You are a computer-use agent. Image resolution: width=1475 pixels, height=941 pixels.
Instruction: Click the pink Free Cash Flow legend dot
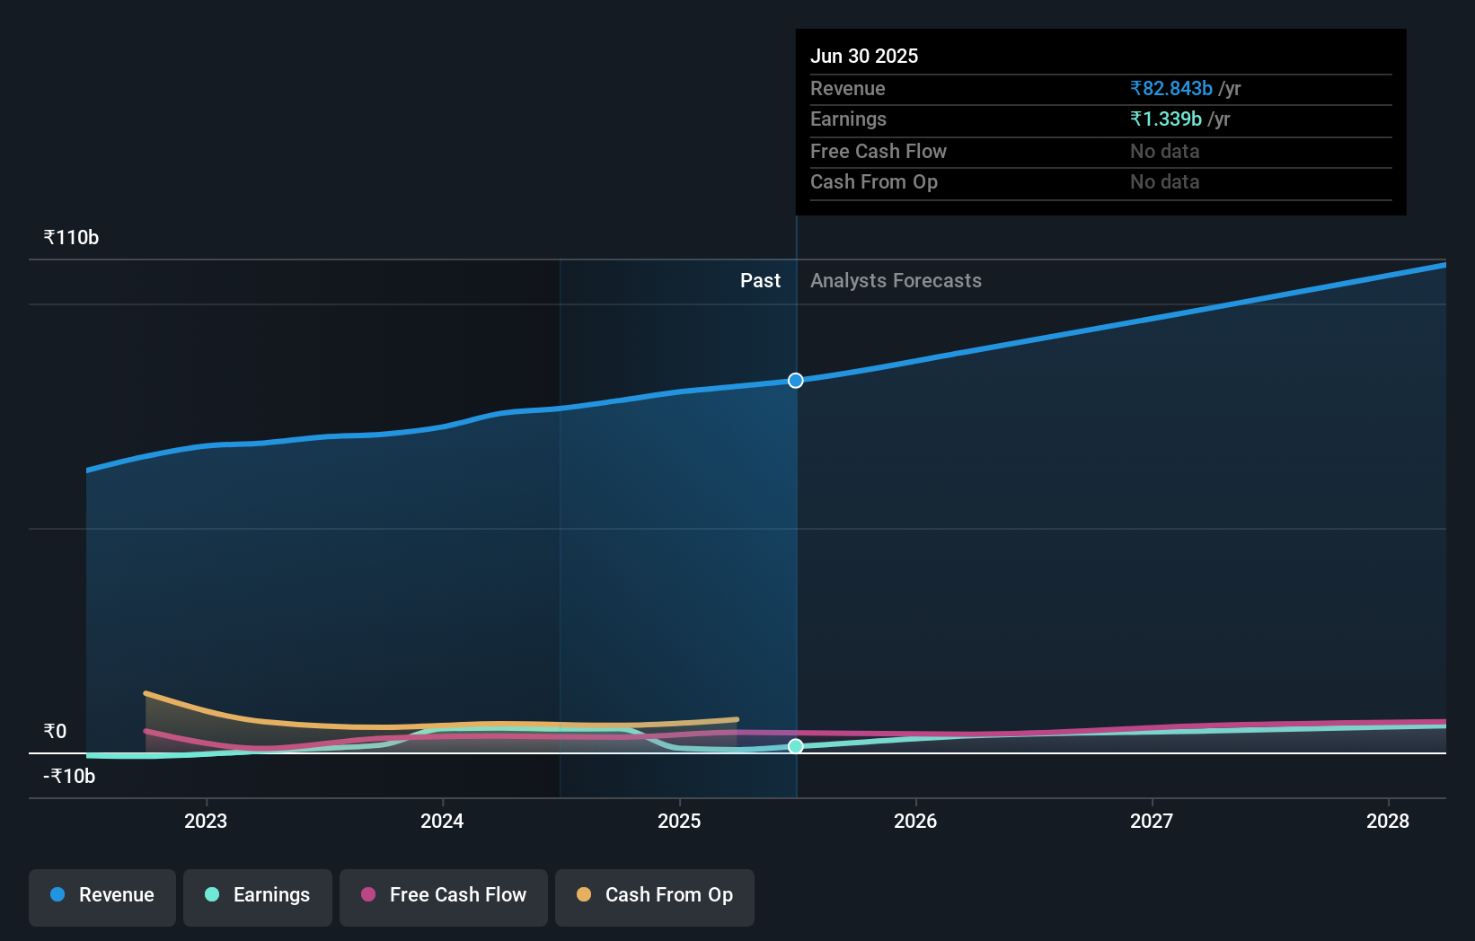[x=368, y=894]
